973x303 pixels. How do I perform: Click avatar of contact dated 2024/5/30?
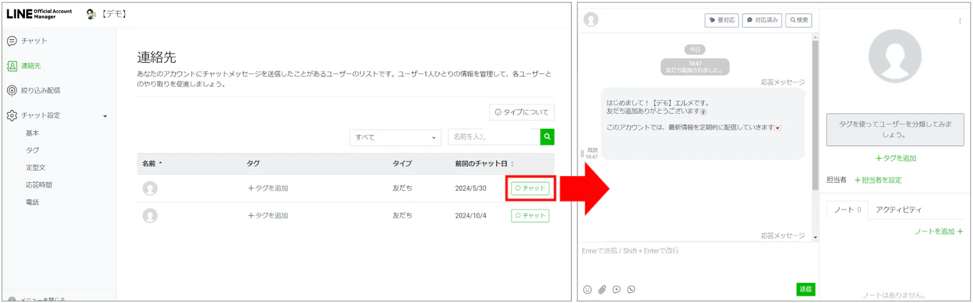[150, 188]
